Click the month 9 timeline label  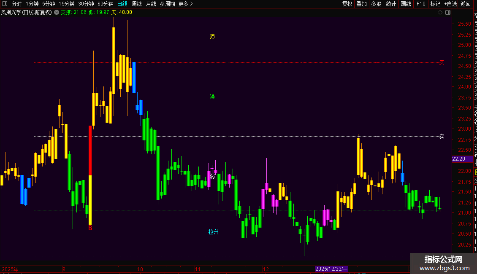tap(64, 269)
